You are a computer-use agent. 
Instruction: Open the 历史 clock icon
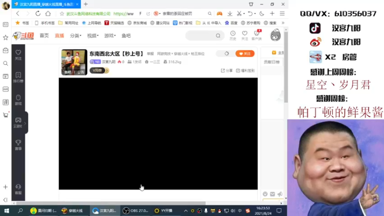pyautogui.click(x=233, y=35)
